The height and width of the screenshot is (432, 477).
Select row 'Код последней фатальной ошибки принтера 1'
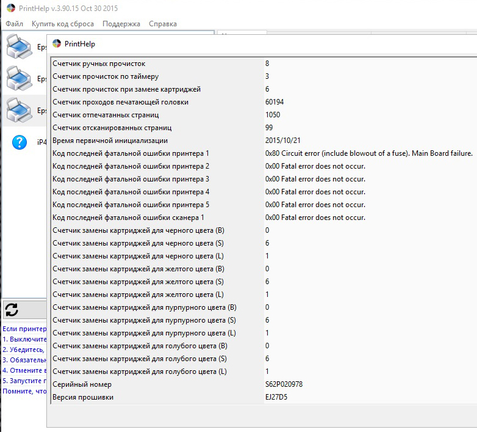coord(264,153)
